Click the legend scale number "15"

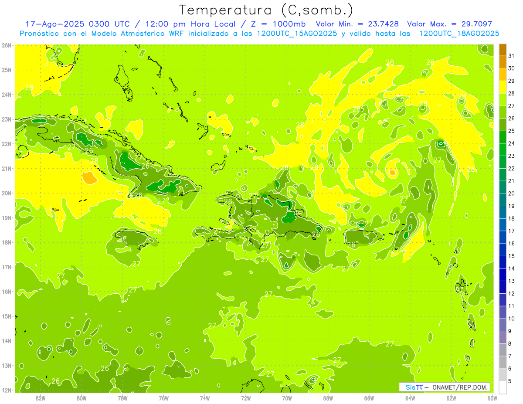pos(511,256)
